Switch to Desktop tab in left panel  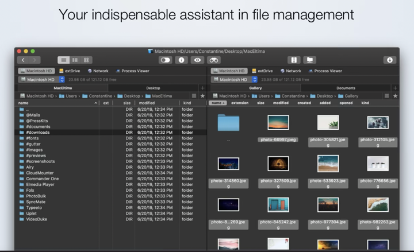click(x=153, y=88)
